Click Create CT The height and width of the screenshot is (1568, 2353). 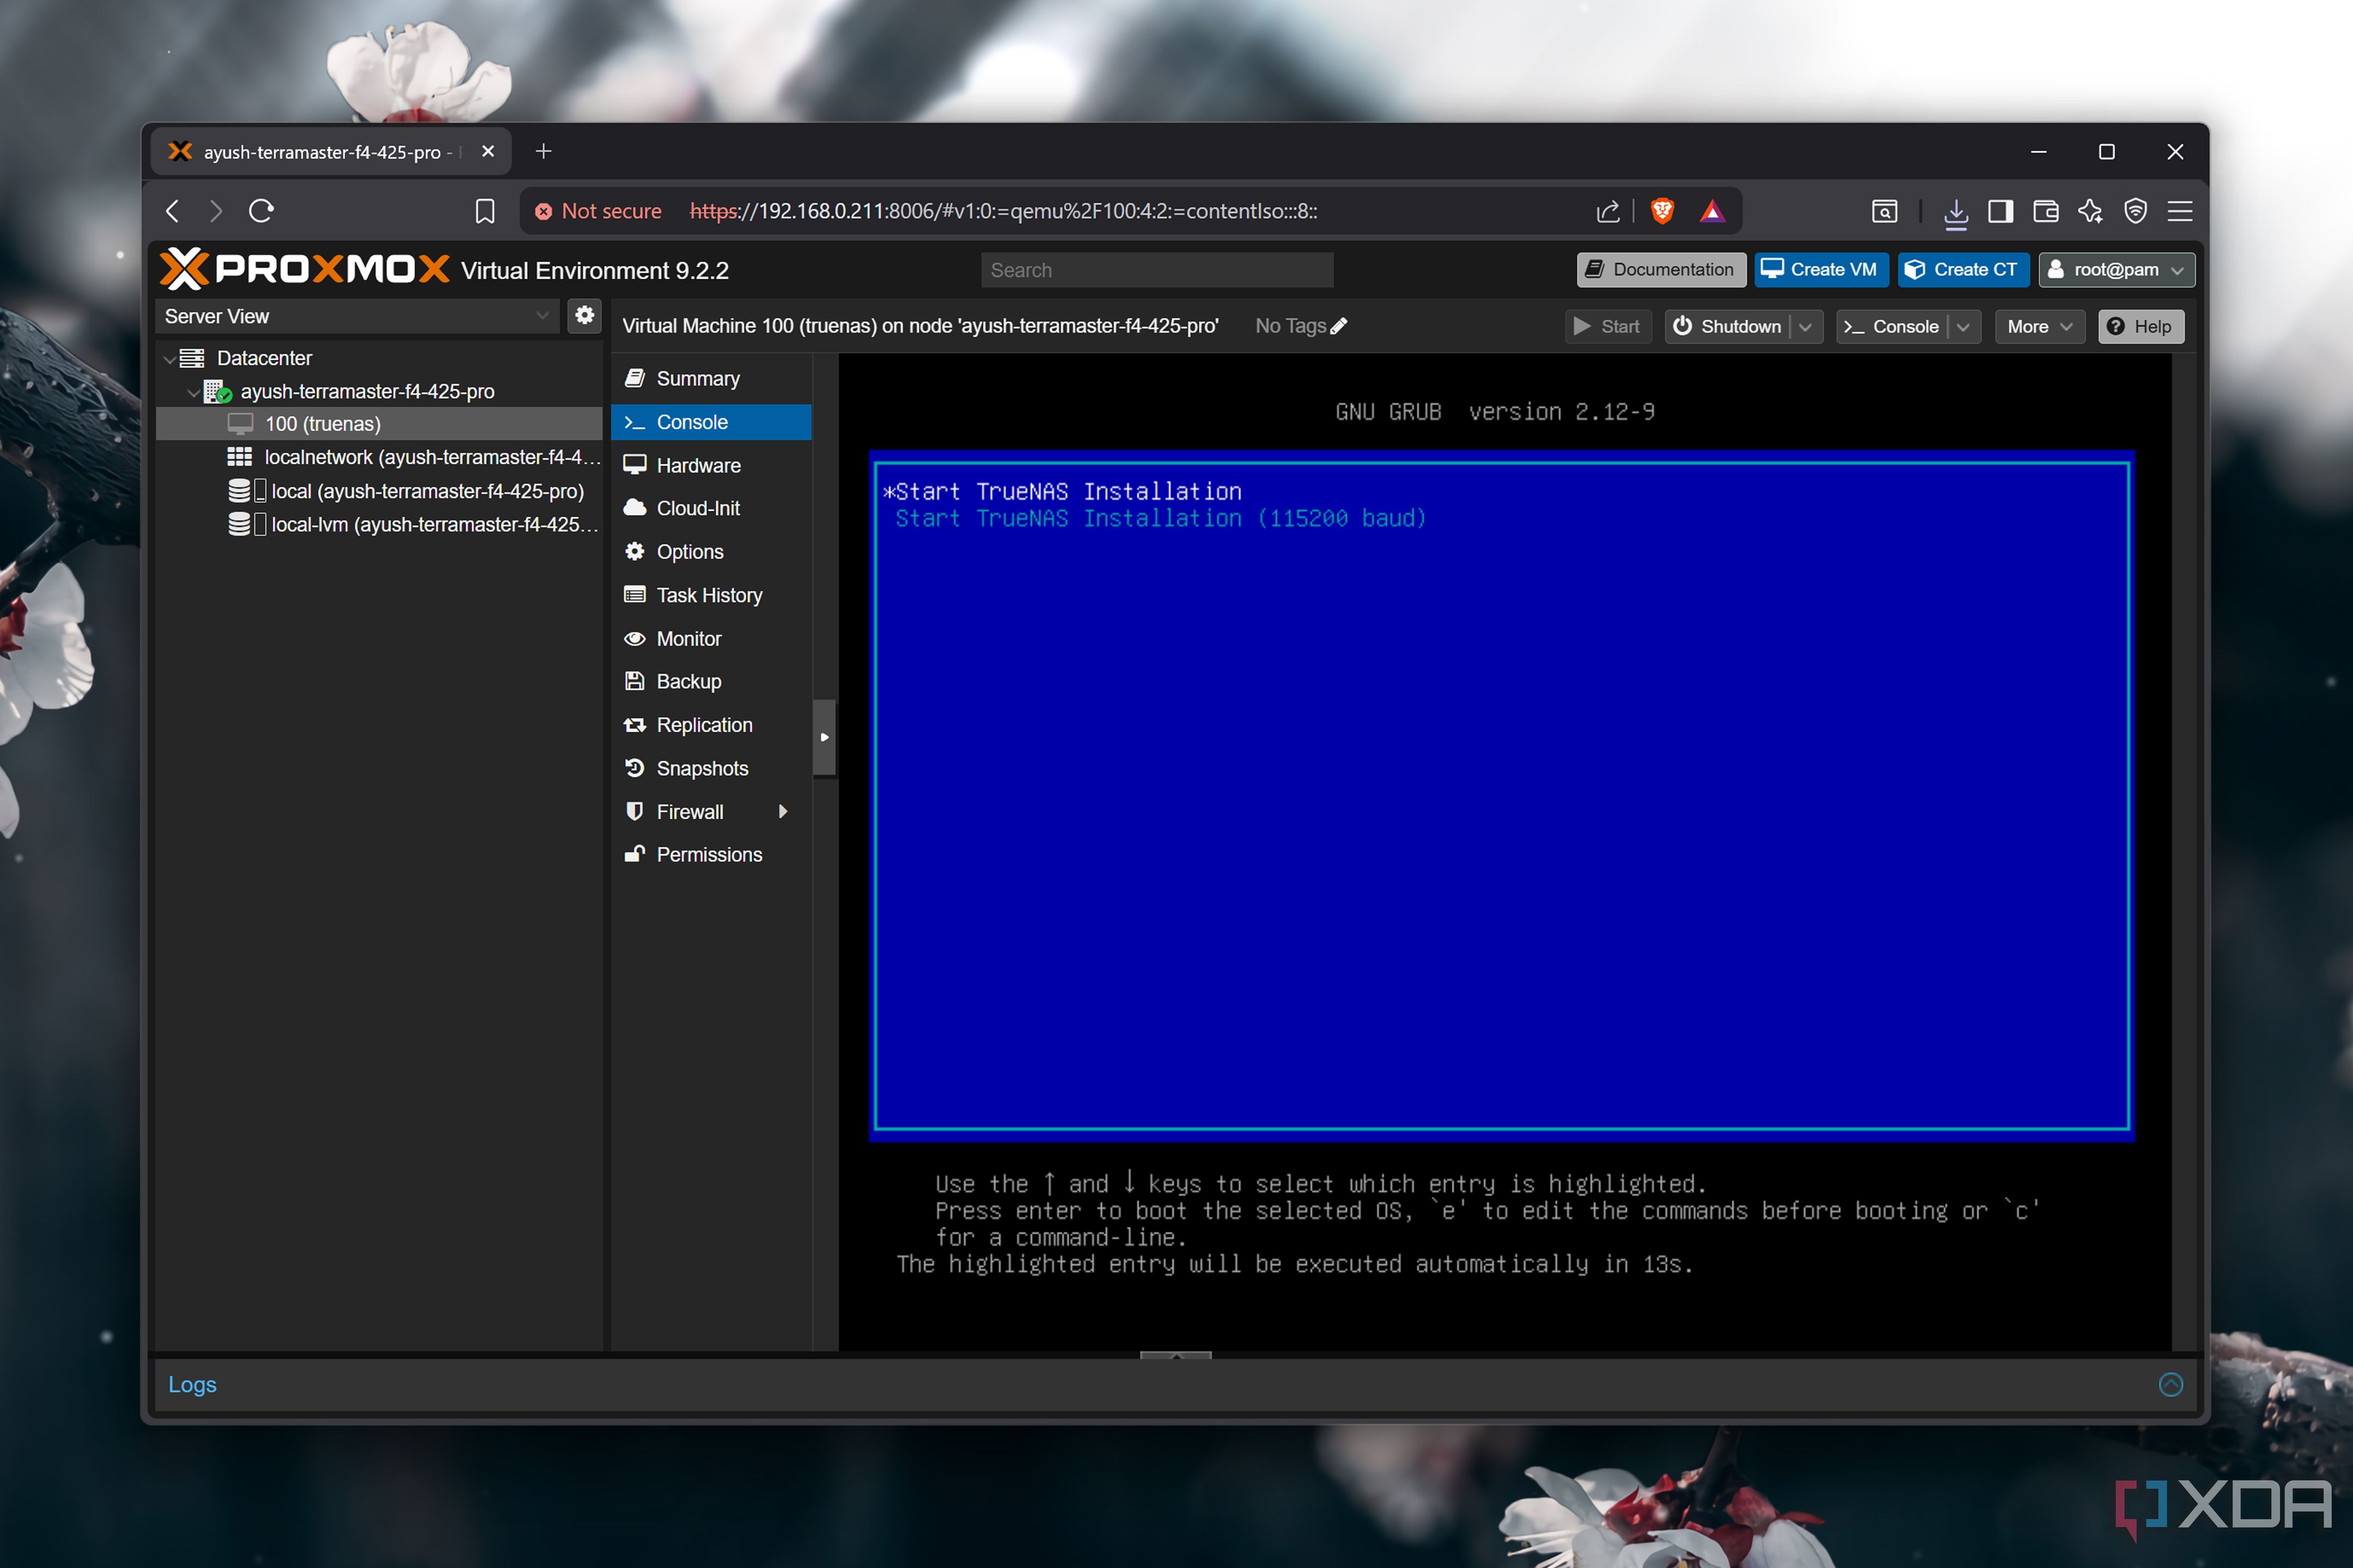1963,269
